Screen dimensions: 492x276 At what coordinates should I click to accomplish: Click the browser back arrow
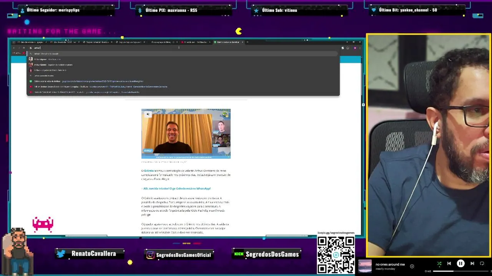13,48
